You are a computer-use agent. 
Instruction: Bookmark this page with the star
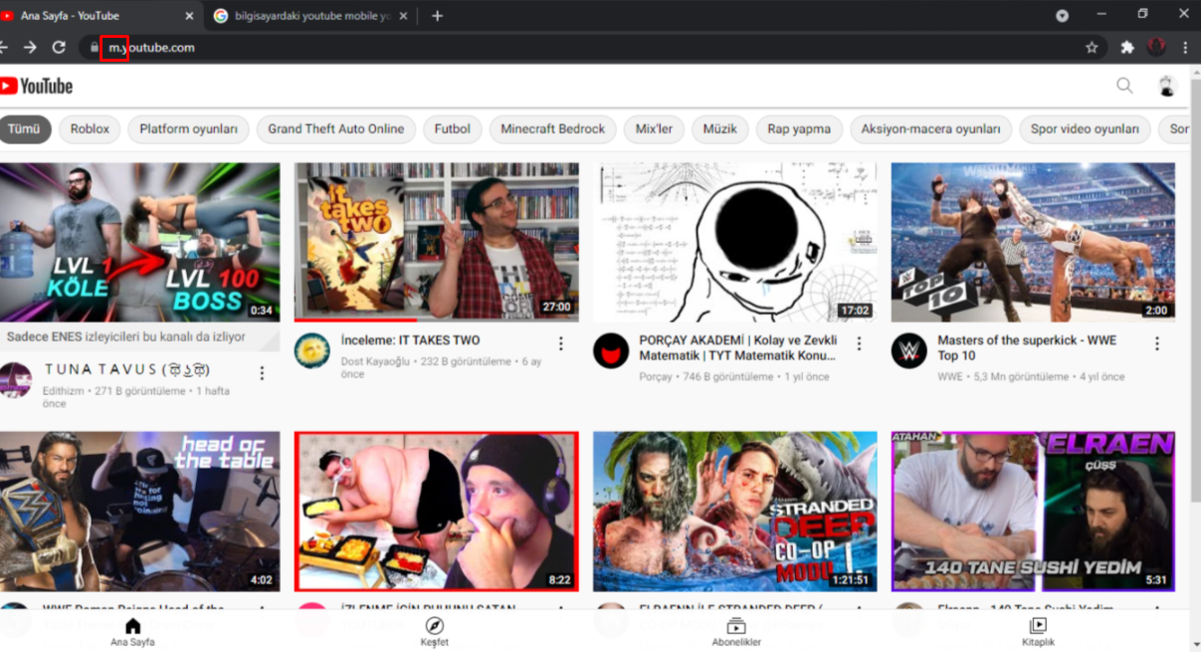click(1092, 47)
